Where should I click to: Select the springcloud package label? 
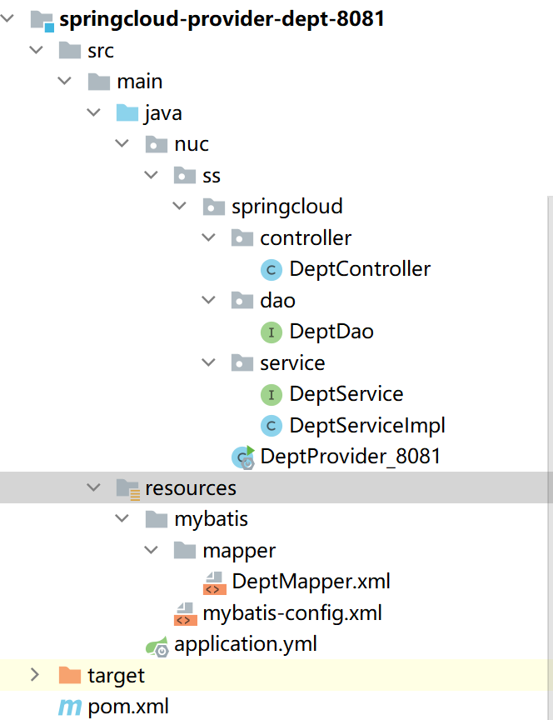coord(287,207)
